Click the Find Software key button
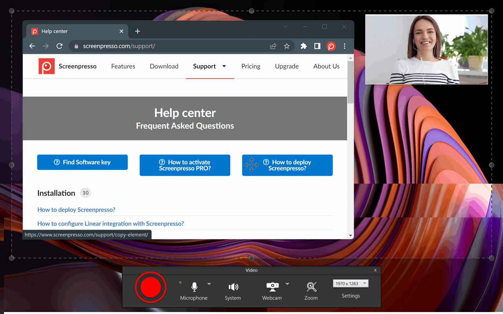The image size is (503, 314). (82, 162)
